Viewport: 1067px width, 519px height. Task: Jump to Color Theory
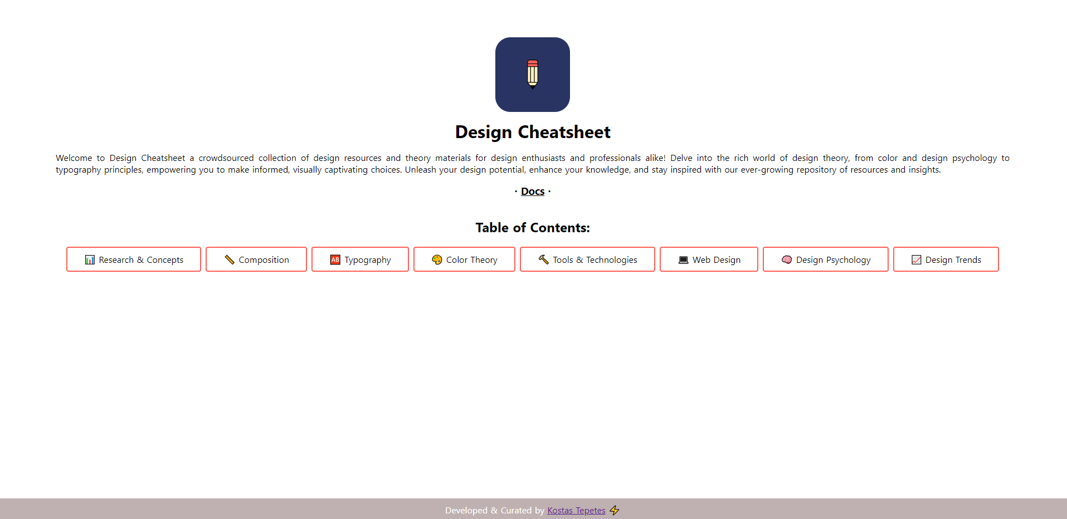[x=464, y=259]
